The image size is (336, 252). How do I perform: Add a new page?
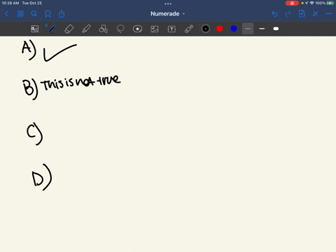pyautogui.click(x=302, y=14)
